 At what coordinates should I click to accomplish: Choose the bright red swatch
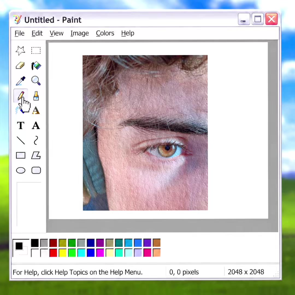coord(53,253)
